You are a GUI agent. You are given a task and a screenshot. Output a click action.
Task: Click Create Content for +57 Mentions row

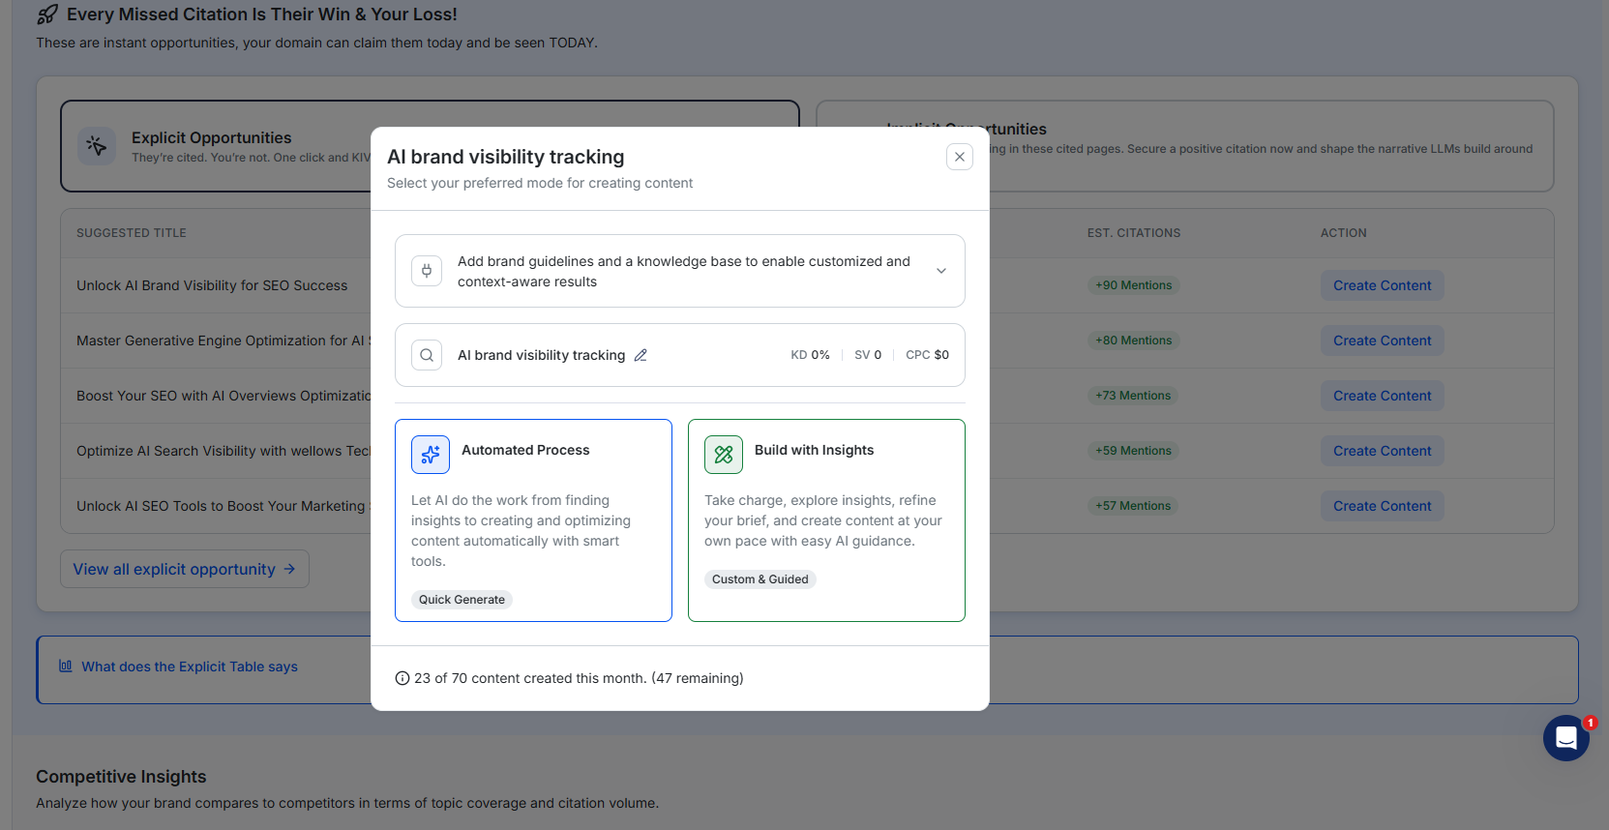[x=1382, y=506]
